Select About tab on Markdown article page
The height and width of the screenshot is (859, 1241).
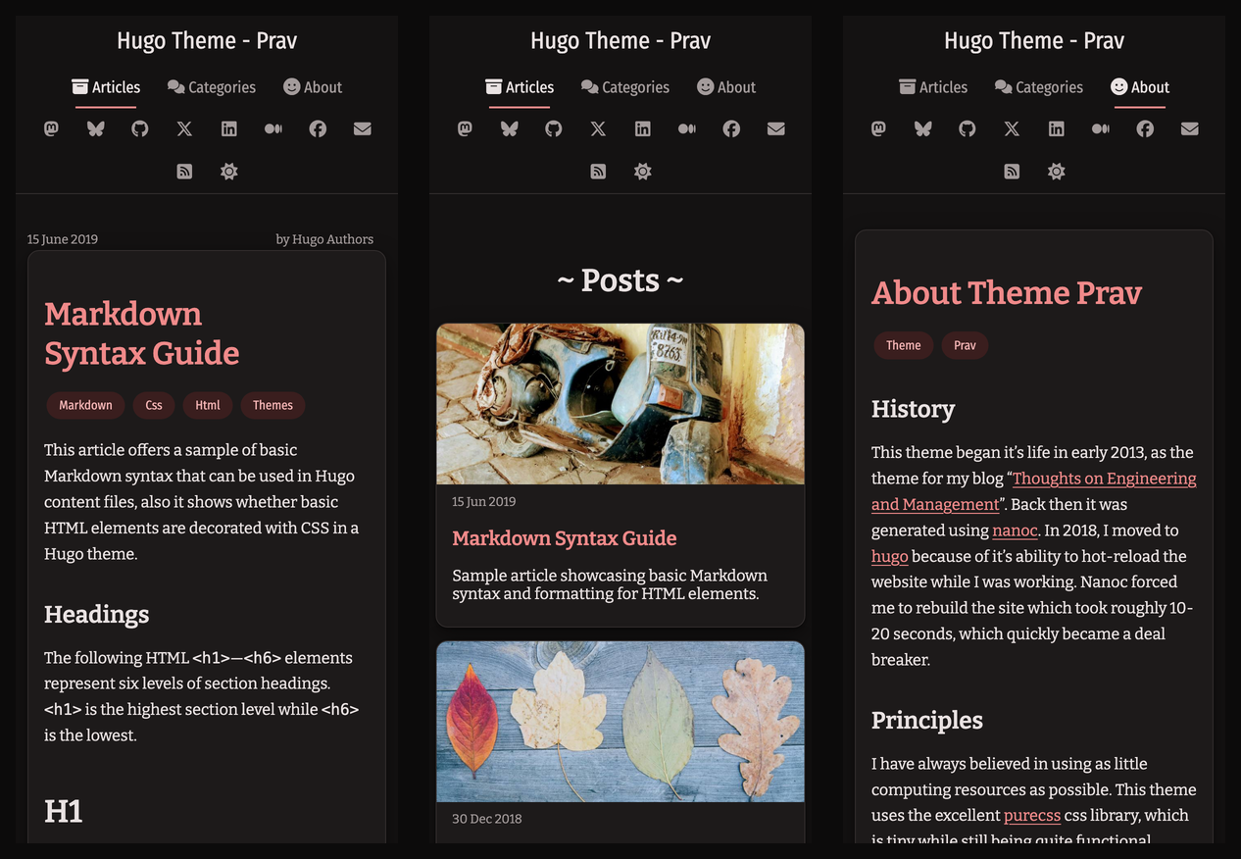coord(313,87)
